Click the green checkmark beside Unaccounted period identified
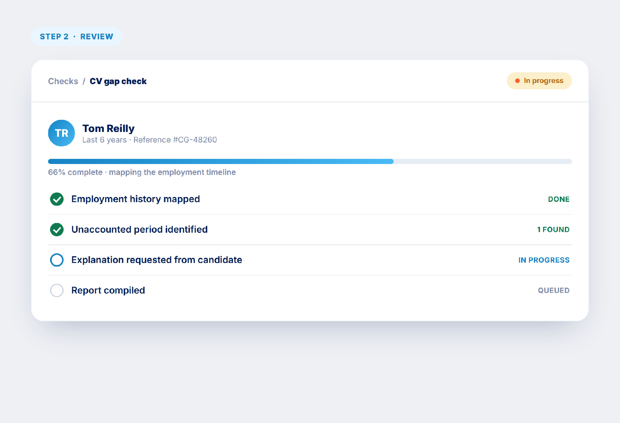Image resolution: width=620 pixels, height=423 pixels. pos(57,230)
